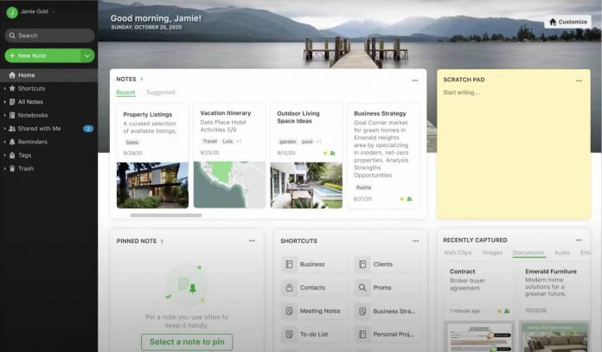Open Recently Captured more options menu

coord(579,240)
